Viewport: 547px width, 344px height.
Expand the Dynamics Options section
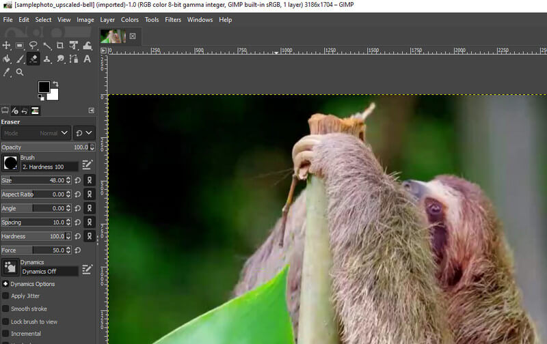5,284
